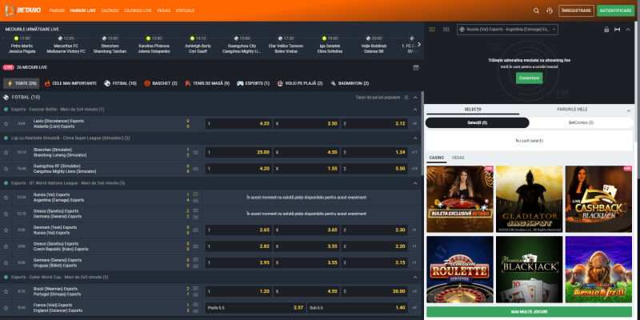This screenshot has width=640, height=320.
Task: Open stats icon for Guangzhou RF (Simulator) match
Action: click(195, 169)
